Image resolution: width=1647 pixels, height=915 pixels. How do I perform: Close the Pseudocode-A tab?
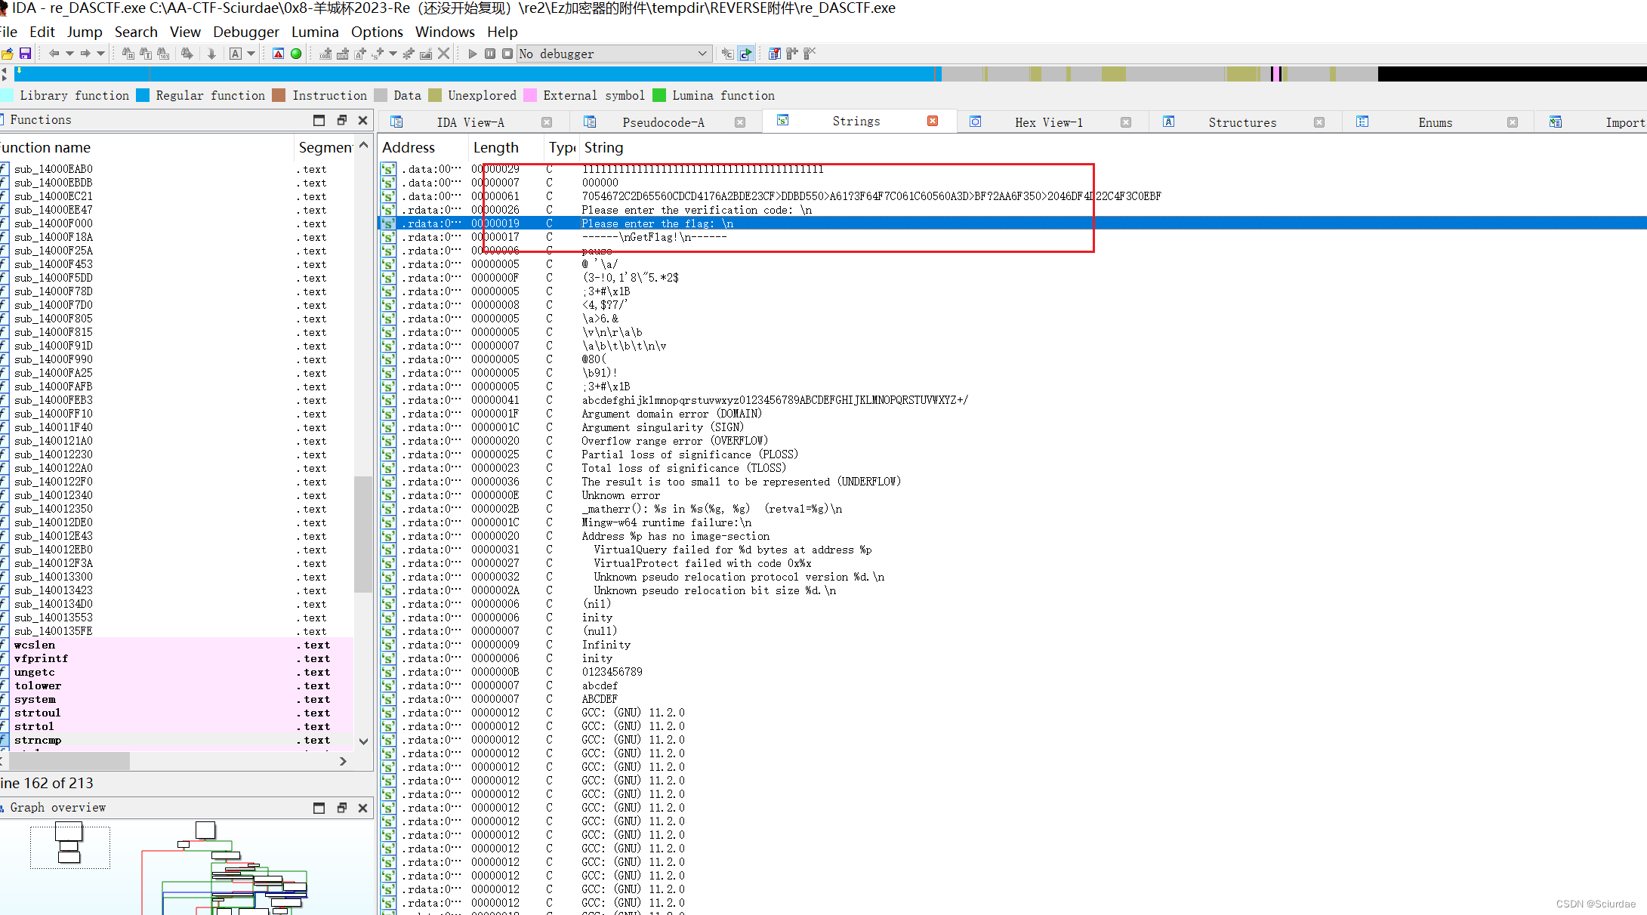coord(740,122)
